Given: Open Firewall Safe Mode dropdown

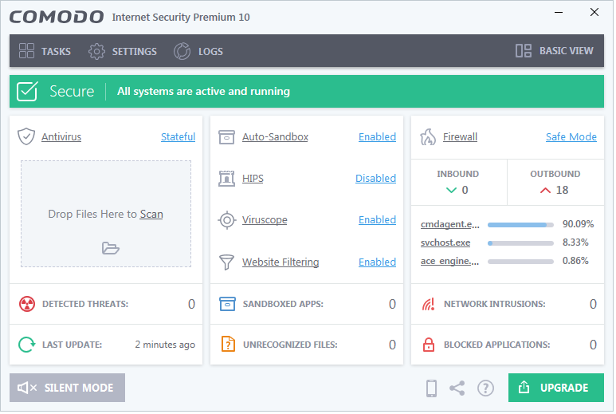Looking at the screenshot, I should (572, 137).
